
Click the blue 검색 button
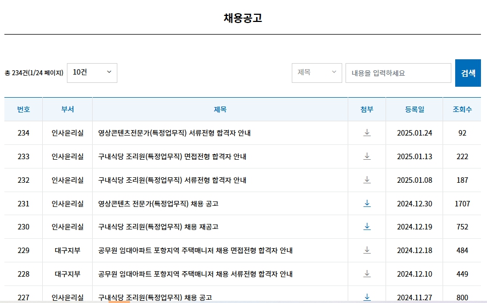point(468,73)
